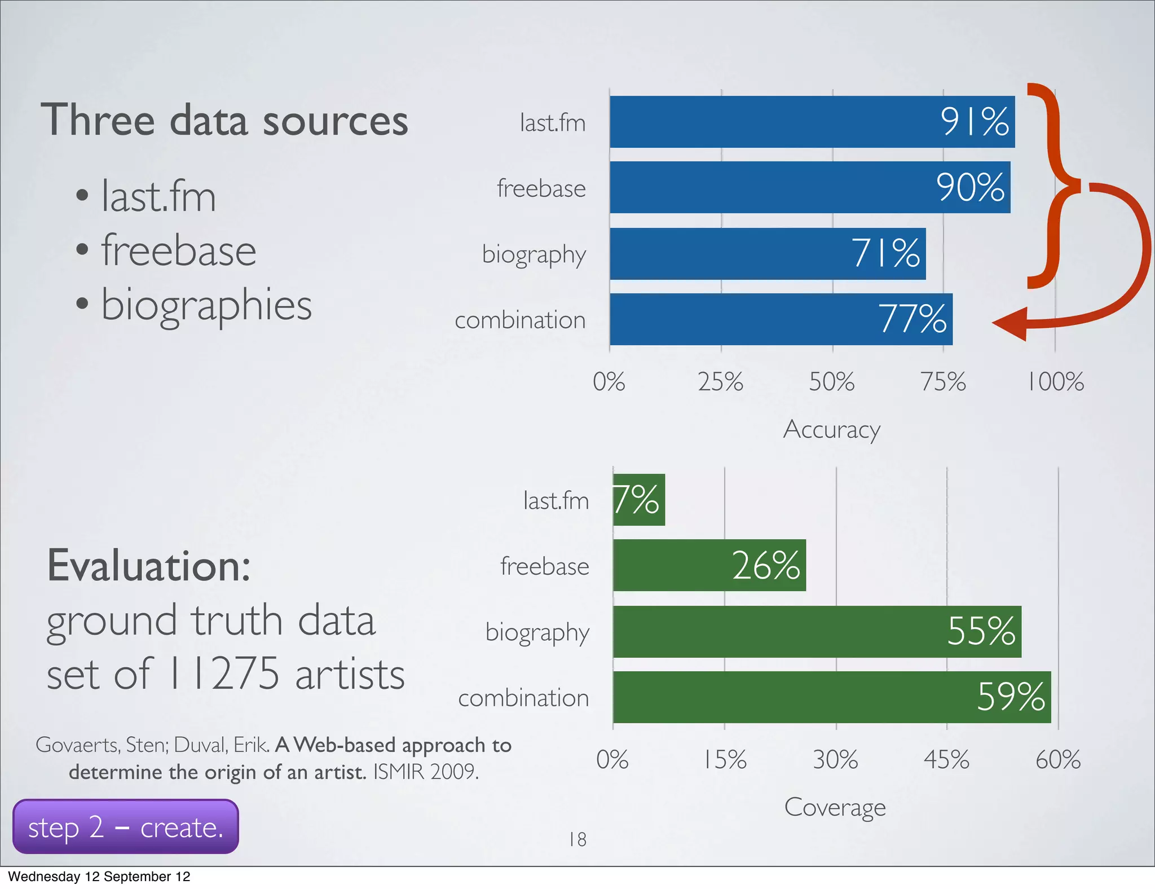The image size is (1155, 889).
Task: Select the last.fm 91% accuracy bar
Action: coord(812,122)
